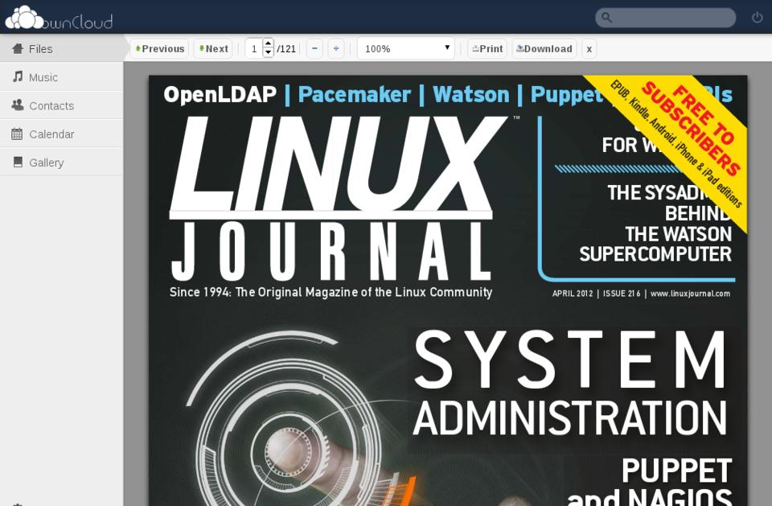
Task: Zoom in with the plus button
Action: click(336, 49)
